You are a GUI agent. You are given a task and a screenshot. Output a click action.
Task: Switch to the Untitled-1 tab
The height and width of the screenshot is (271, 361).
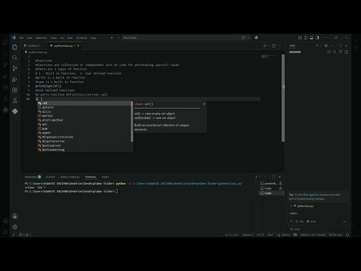(33, 46)
